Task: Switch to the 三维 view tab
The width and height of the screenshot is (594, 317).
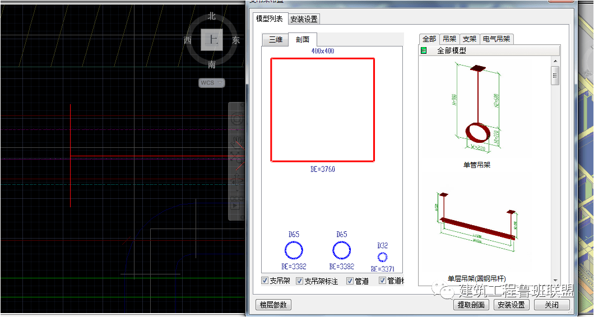Action: pos(275,40)
